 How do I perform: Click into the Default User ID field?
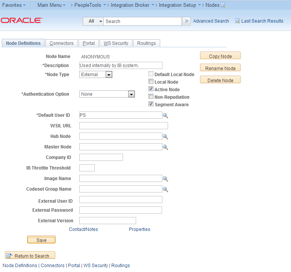[x=121, y=115]
